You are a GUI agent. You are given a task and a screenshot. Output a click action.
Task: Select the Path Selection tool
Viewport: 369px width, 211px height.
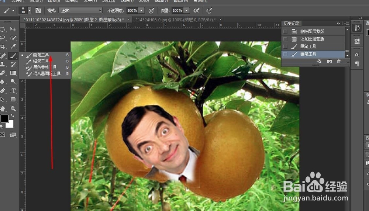point(3,100)
